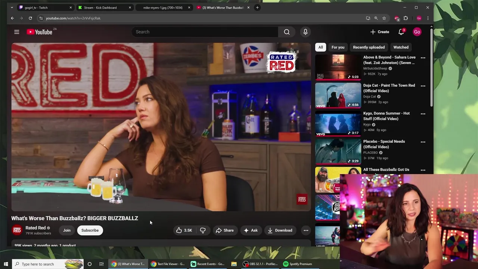Open a new Chrome tab
The height and width of the screenshot is (269, 478).
coord(257,7)
